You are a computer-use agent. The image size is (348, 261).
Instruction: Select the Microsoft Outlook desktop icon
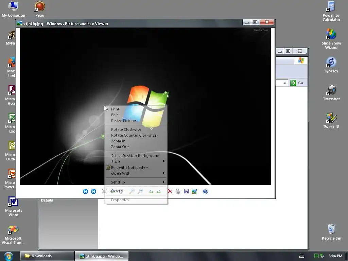(x=10, y=151)
